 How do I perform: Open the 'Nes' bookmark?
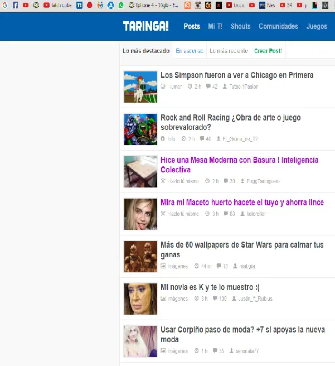[267, 5]
